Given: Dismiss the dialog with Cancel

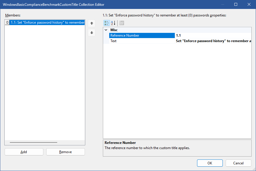Looking at the screenshot, I should (238, 163).
